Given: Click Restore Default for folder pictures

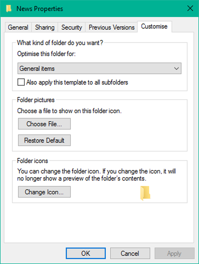Looking at the screenshot, I should coord(44,140).
